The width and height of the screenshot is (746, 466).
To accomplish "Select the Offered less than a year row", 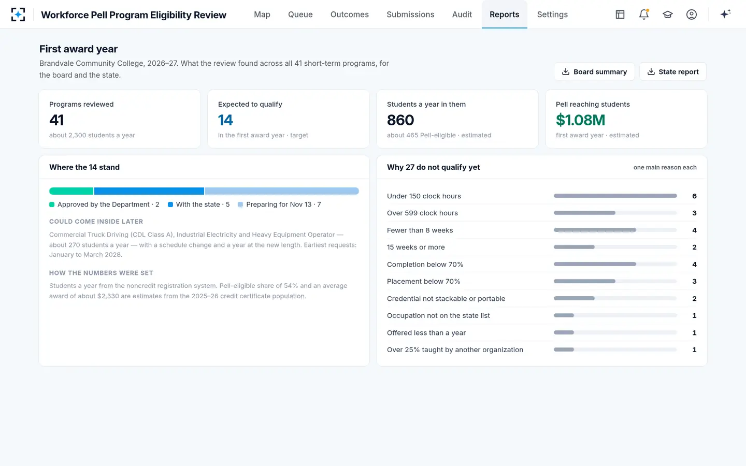I will [542, 332].
